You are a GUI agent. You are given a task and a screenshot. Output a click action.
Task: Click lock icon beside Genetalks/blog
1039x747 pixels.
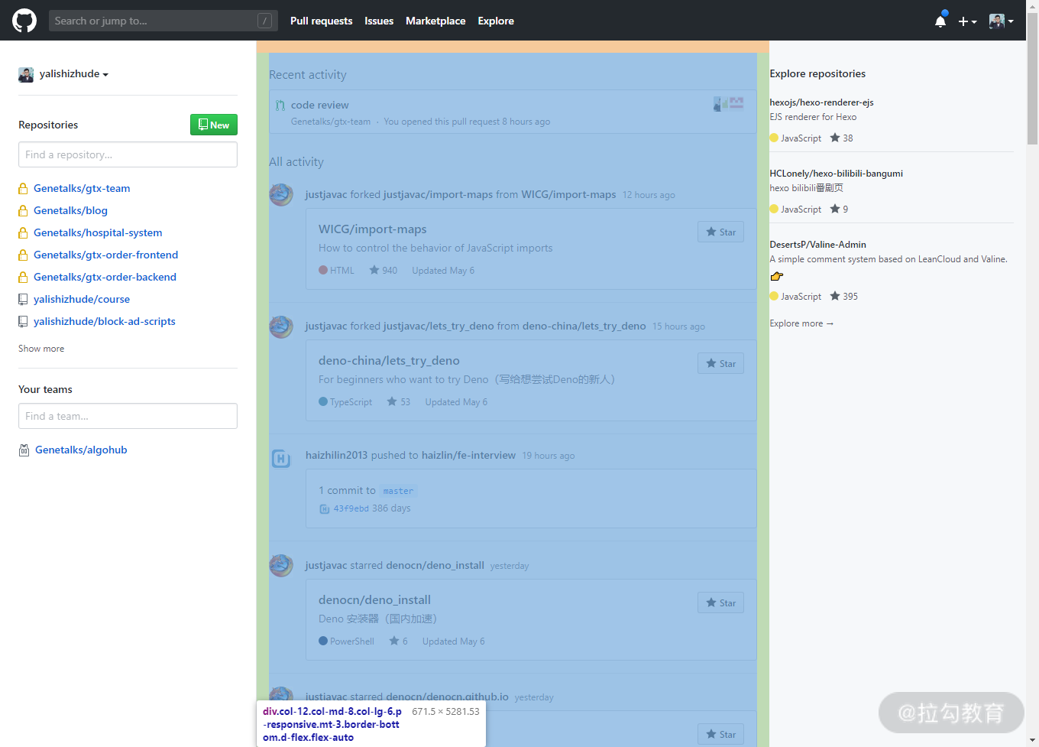tap(23, 211)
